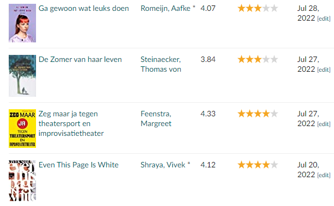Edit the Jul 20, 2022 date
The width and height of the screenshot is (334, 206).
(x=324, y=175)
